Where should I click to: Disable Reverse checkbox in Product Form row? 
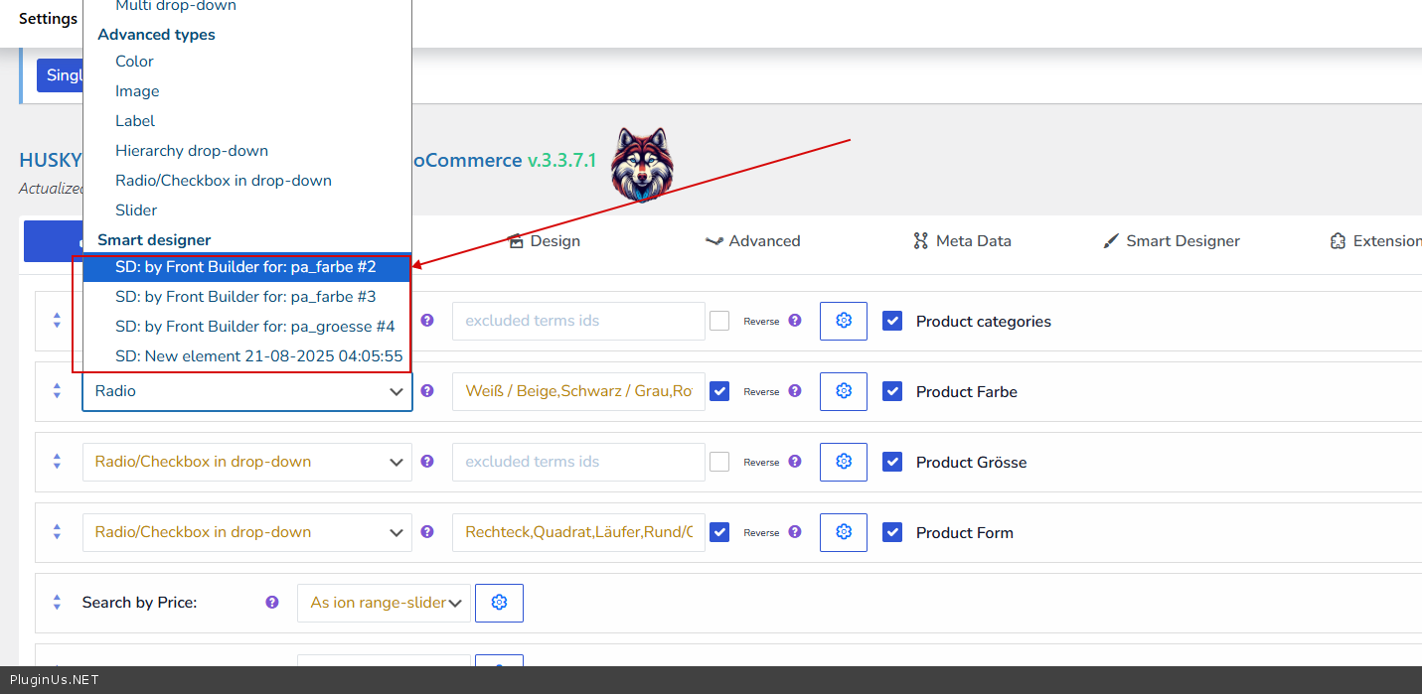719,532
